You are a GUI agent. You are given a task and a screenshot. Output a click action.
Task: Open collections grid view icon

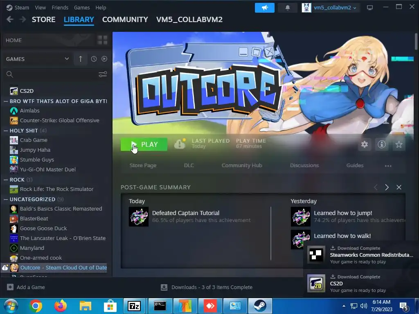102,40
